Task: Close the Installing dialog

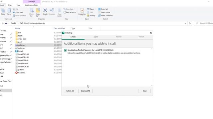Action: pyautogui.click(x=151, y=33)
